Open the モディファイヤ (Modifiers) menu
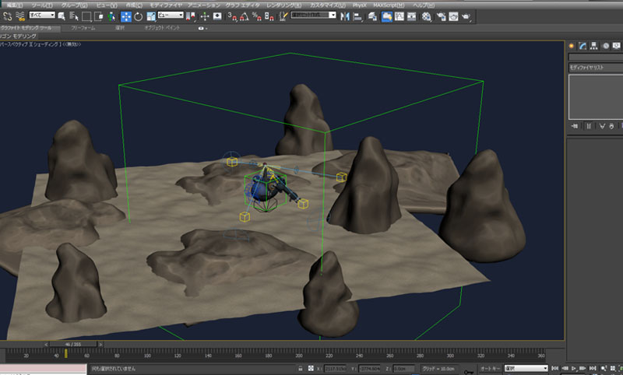 click(166, 5)
